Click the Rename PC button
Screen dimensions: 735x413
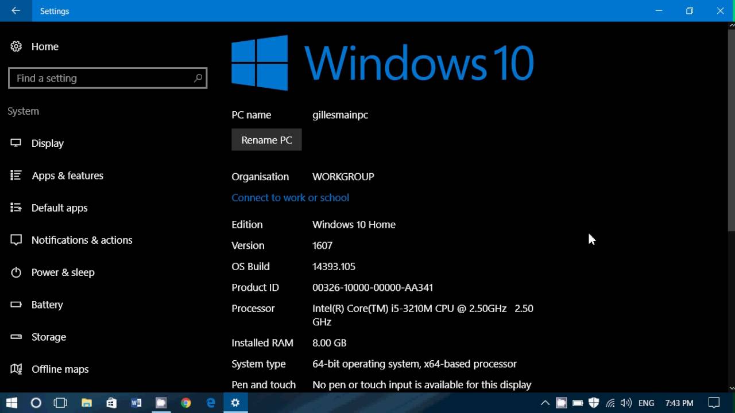(x=266, y=140)
